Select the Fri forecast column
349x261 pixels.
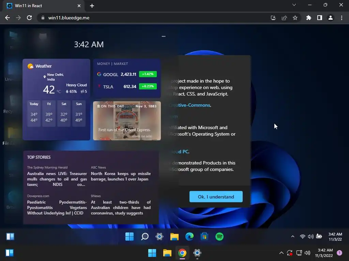point(49,114)
